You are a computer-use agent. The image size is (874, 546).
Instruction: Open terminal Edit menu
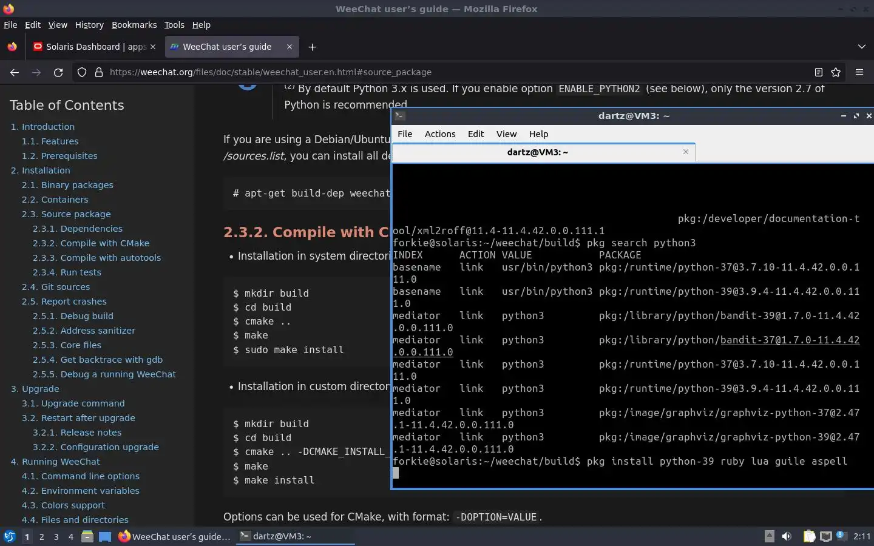[x=476, y=134]
